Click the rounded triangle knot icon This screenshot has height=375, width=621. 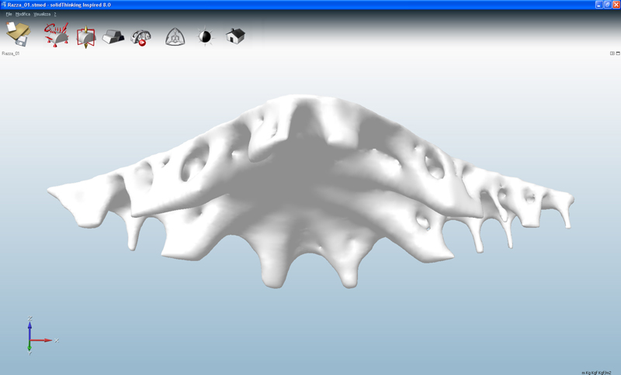pyautogui.click(x=175, y=36)
